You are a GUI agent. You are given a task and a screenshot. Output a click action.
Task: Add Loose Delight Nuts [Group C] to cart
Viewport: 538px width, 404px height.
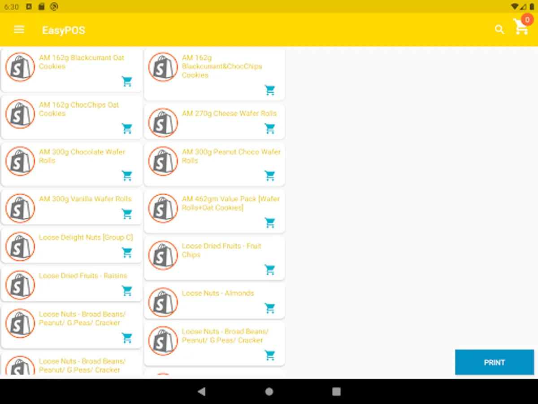point(127,253)
